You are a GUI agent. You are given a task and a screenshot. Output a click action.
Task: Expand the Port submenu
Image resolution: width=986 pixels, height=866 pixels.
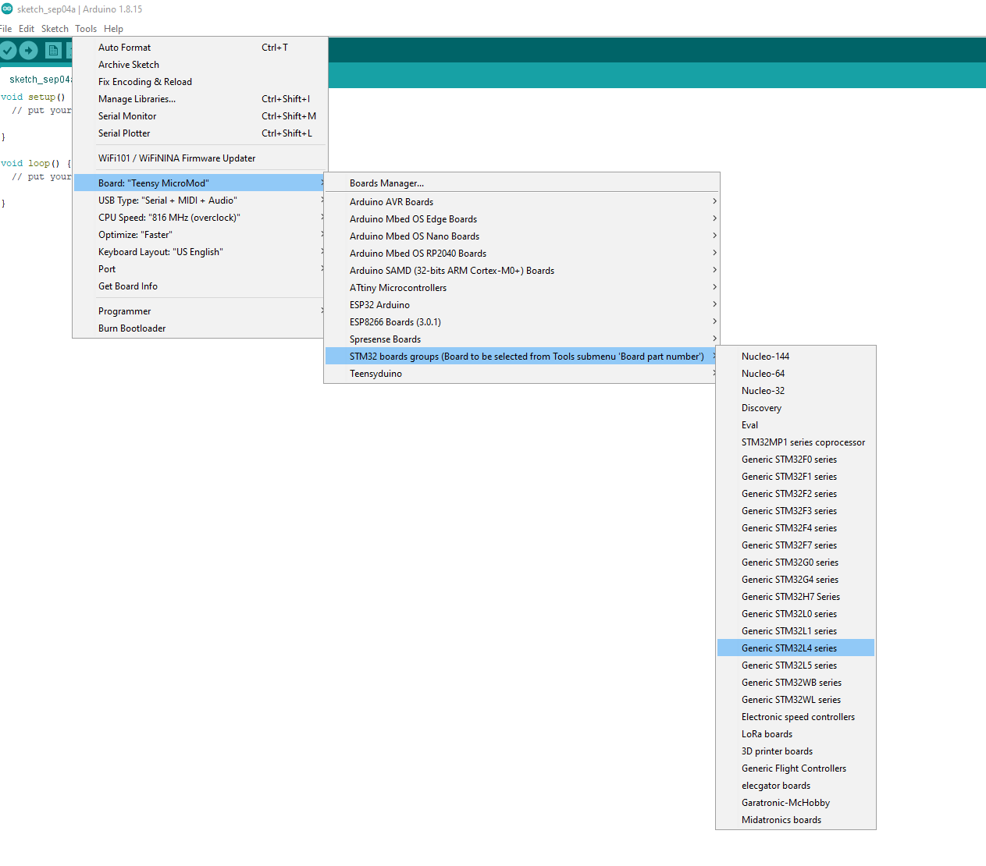point(200,269)
